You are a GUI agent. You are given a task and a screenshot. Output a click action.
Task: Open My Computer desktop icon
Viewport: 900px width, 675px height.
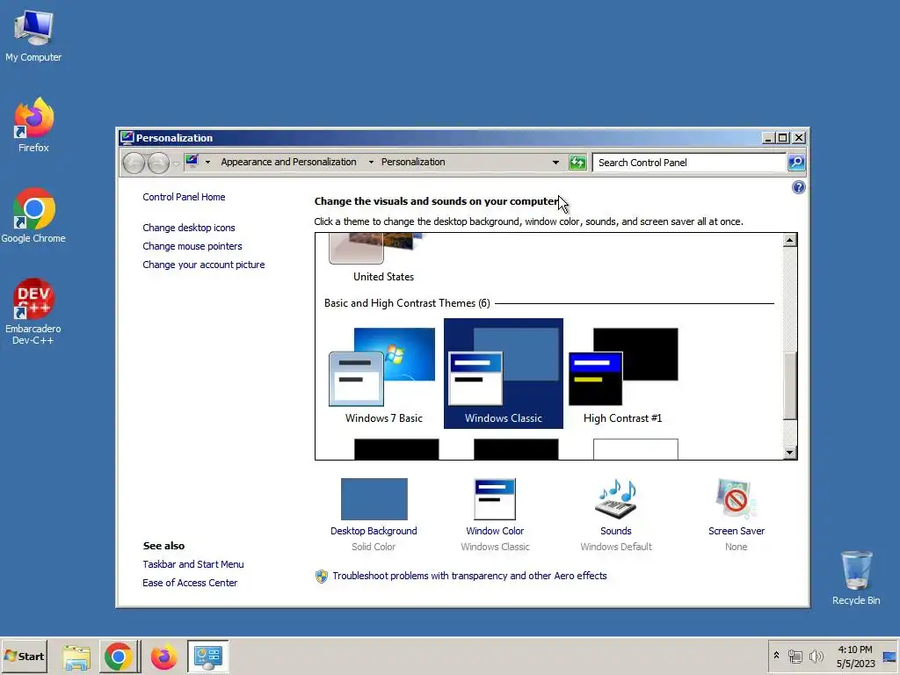pyautogui.click(x=33, y=35)
